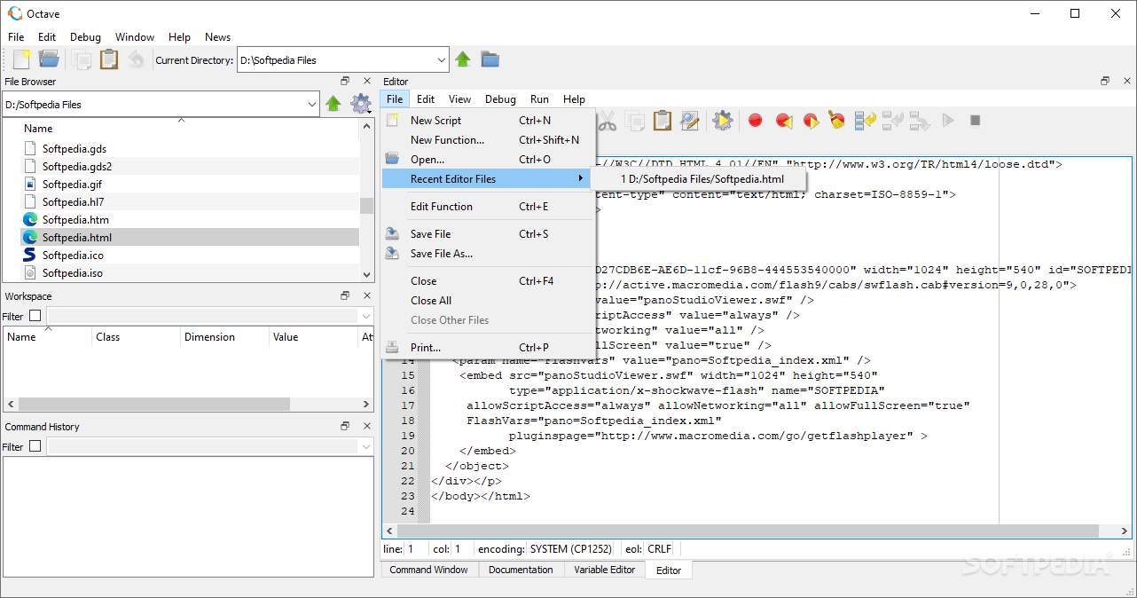Undock the Workspace panel
The width and height of the screenshot is (1137, 598).
345,295
